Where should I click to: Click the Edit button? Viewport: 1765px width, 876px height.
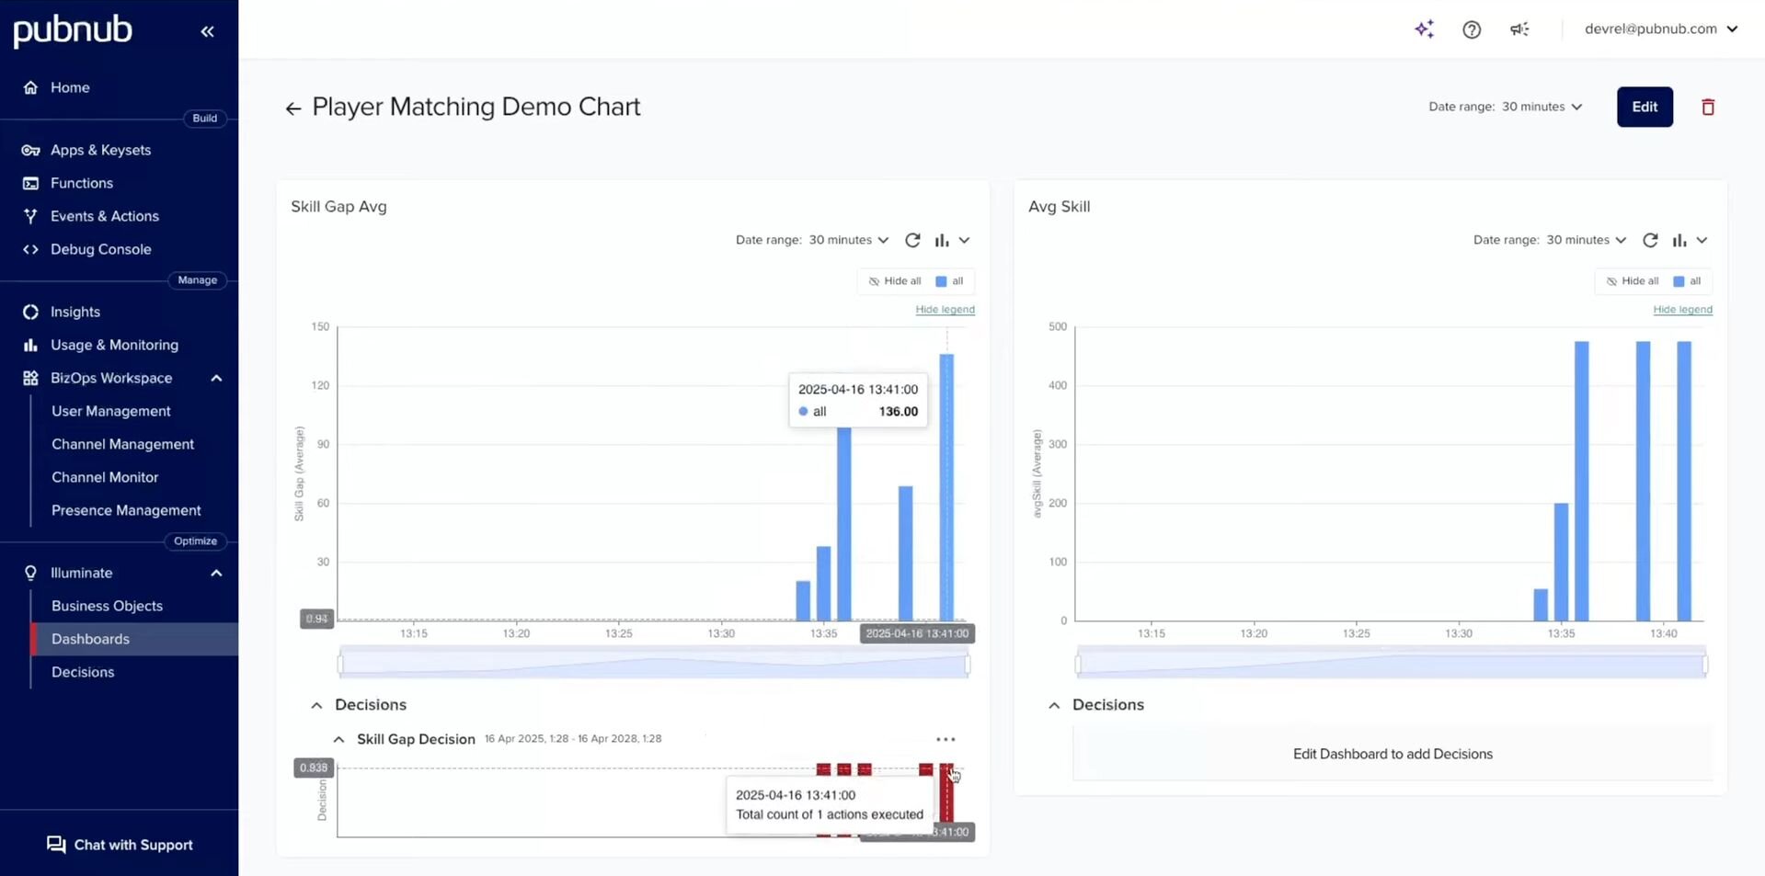tap(1645, 107)
